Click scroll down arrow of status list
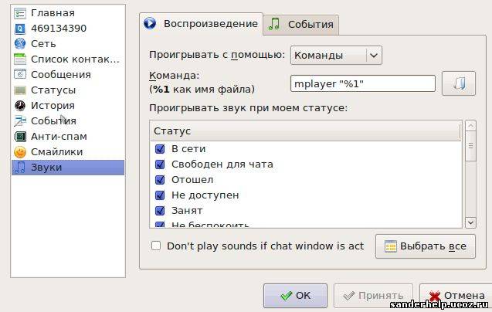 [x=470, y=222]
